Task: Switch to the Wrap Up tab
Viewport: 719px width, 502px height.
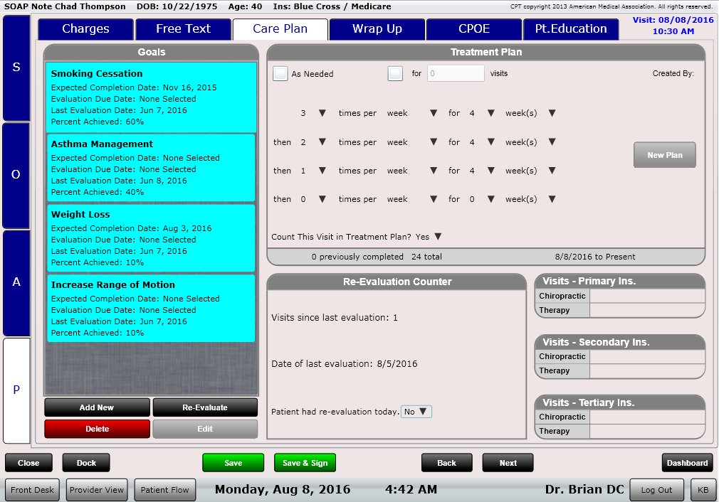Action: tap(377, 29)
